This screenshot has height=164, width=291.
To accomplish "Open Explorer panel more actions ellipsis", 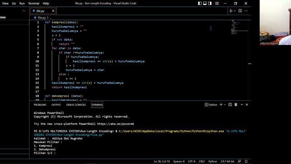I will tap(24, 11).
